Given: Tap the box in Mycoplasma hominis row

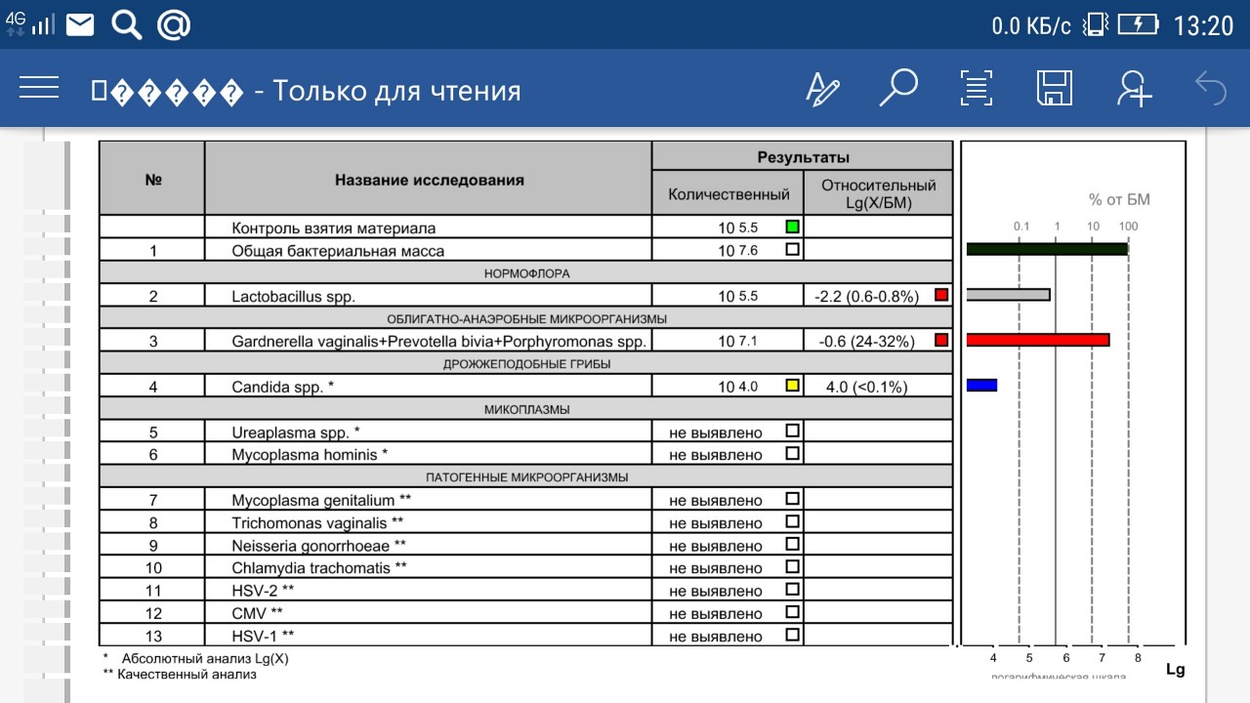Looking at the screenshot, I should click(x=793, y=453).
